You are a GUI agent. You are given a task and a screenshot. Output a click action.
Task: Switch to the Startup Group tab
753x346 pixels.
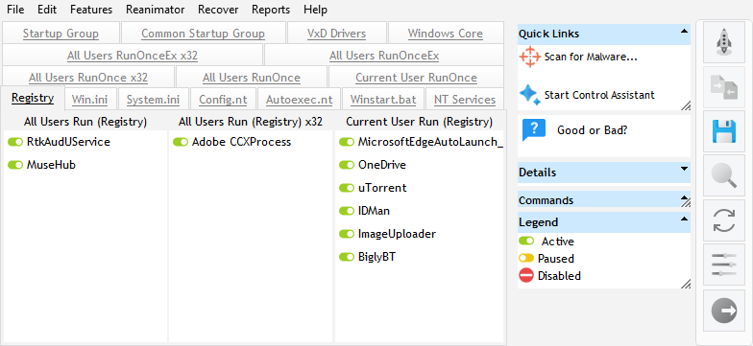[x=61, y=34]
